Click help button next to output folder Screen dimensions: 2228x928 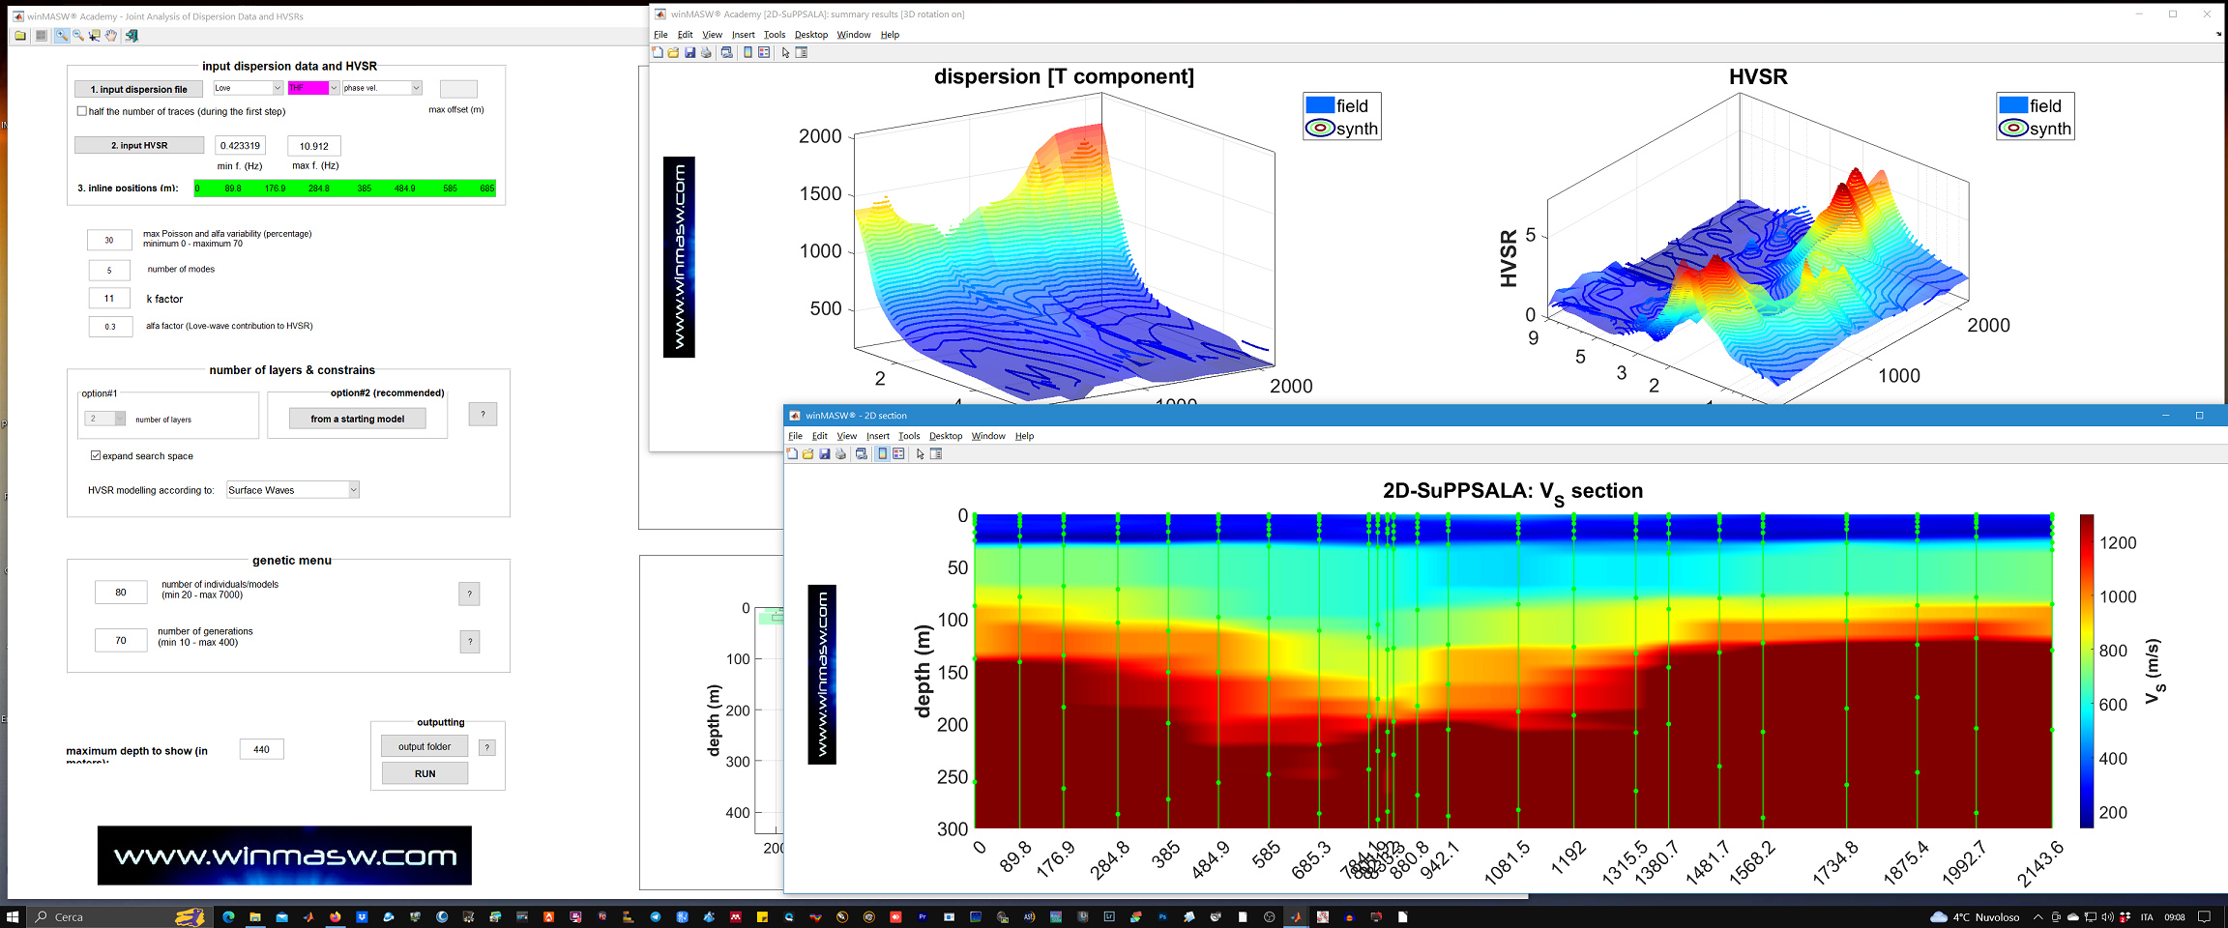(x=487, y=747)
